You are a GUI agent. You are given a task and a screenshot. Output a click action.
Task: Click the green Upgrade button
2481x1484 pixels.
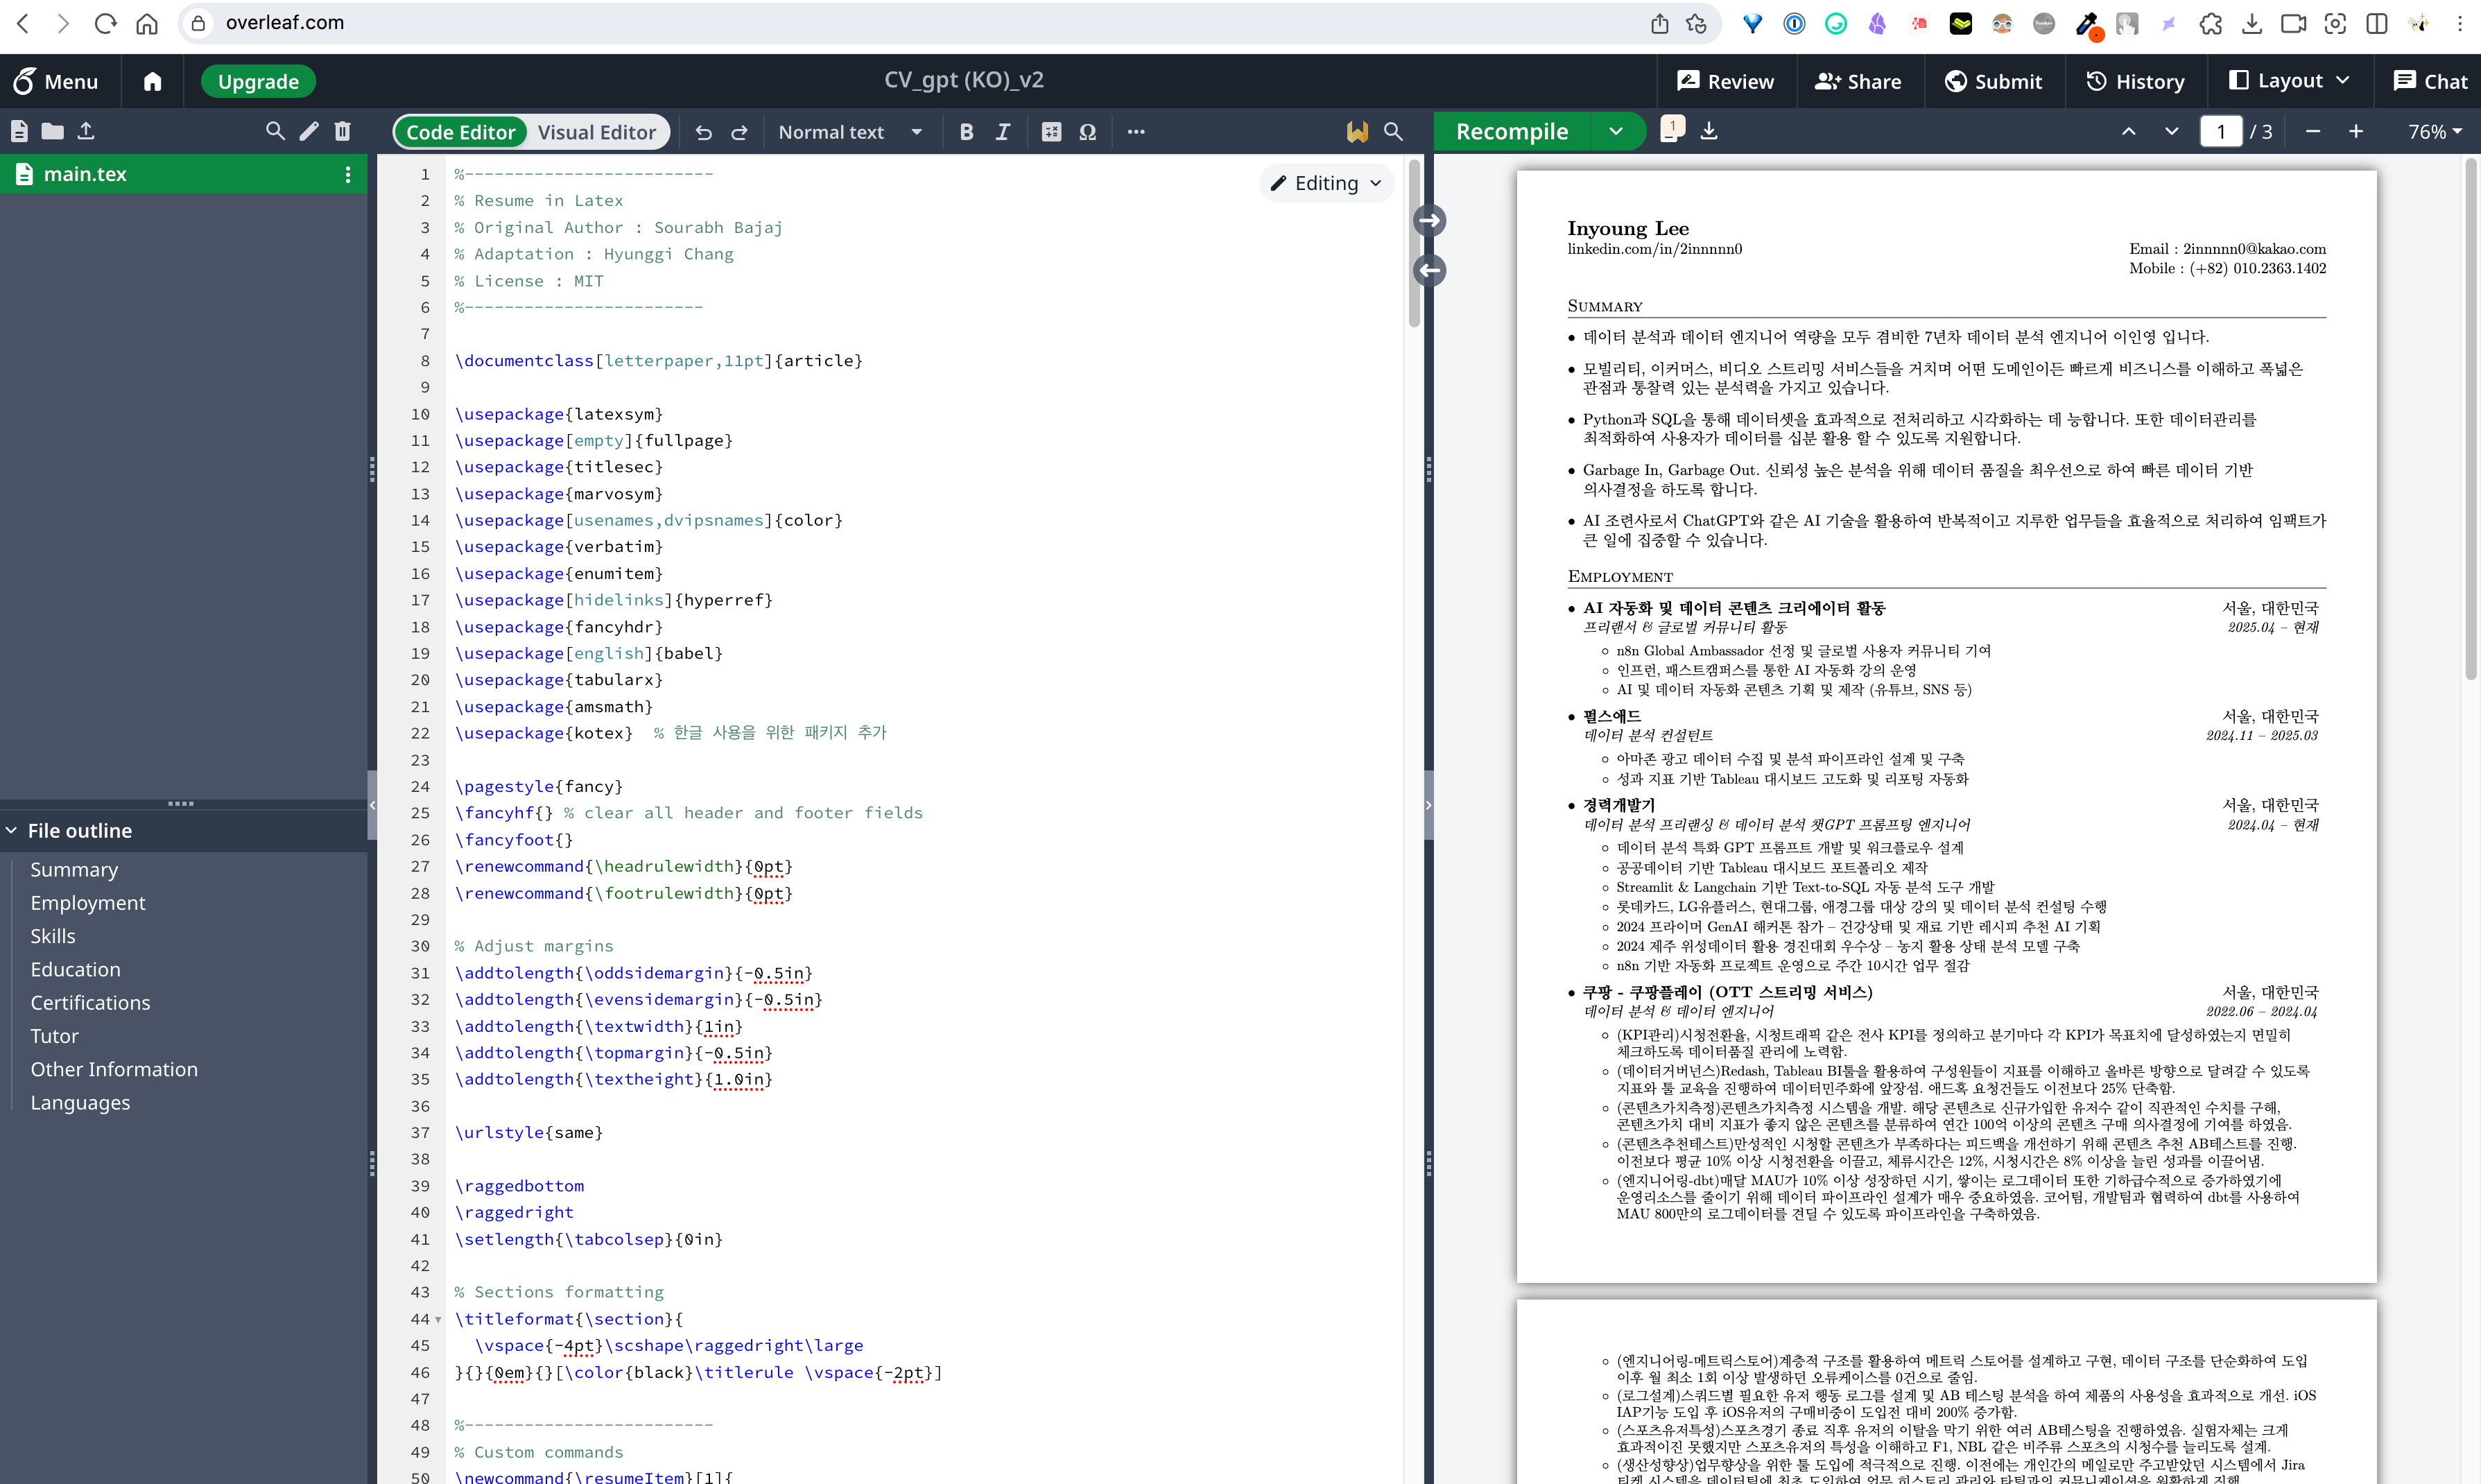[258, 81]
